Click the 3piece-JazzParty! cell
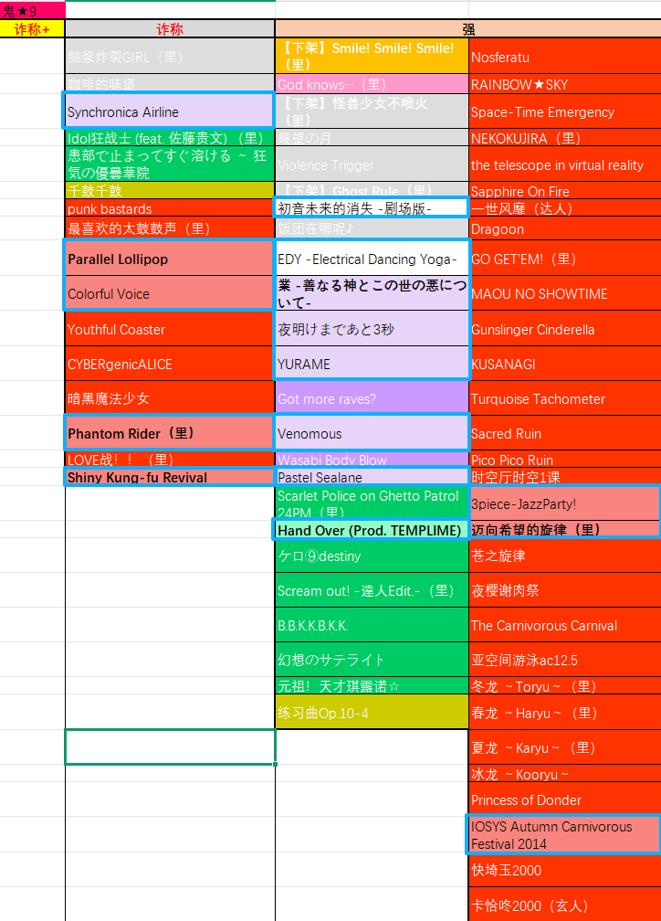The image size is (661, 921). pos(564,503)
